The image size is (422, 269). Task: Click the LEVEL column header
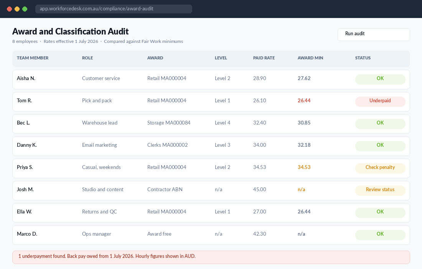pyautogui.click(x=221, y=58)
